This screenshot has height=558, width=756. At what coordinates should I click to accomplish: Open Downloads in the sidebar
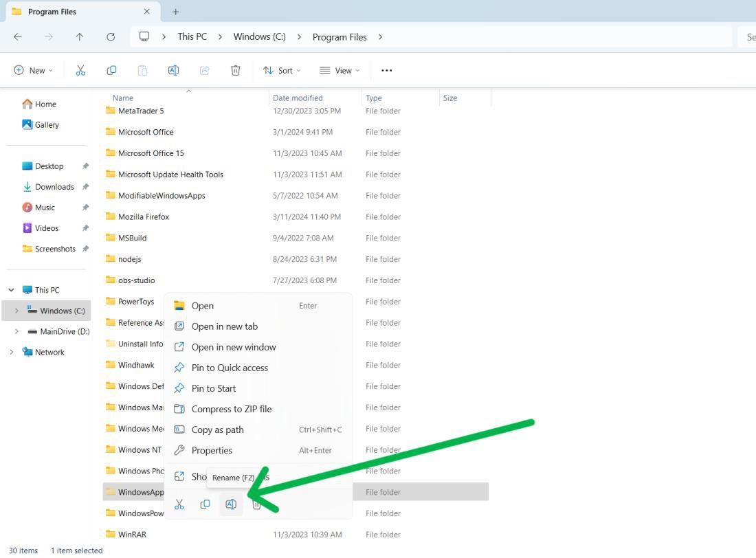pyautogui.click(x=48, y=187)
